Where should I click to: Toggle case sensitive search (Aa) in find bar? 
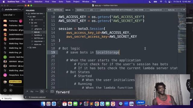click(x=32, y=91)
